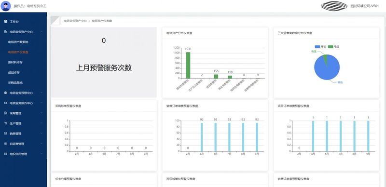Expand the 销售管理 menu arrow
Viewport: 386px width, 187px height.
point(41,134)
